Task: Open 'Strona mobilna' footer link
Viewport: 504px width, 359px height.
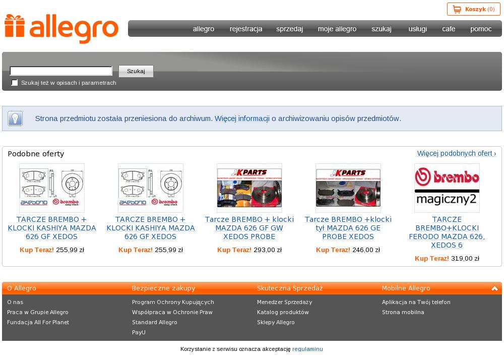Action: tap(403, 312)
